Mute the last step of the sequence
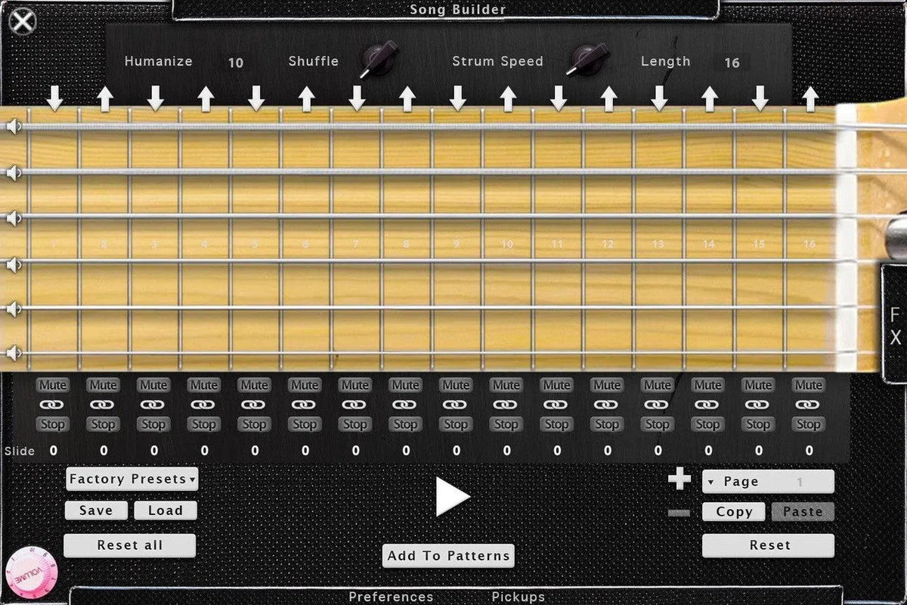This screenshot has height=605, width=907. click(808, 385)
